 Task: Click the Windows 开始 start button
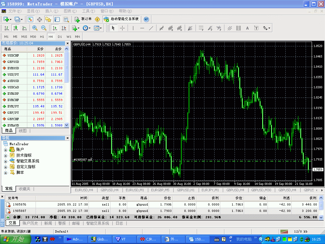16,239
